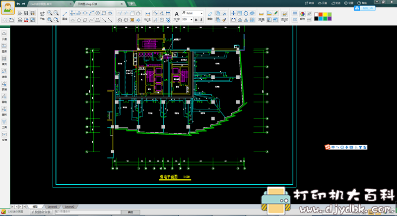Toggle italic text formatting
This screenshot has height=216, width=397.
[201, 20]
